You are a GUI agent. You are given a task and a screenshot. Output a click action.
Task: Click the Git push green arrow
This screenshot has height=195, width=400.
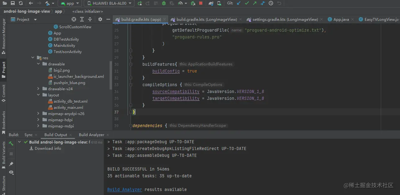tap(255, 3)
